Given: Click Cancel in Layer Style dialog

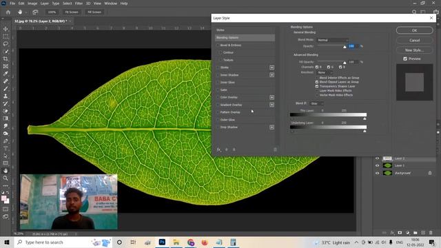Looking at the screenshot, I should [415, 40].
